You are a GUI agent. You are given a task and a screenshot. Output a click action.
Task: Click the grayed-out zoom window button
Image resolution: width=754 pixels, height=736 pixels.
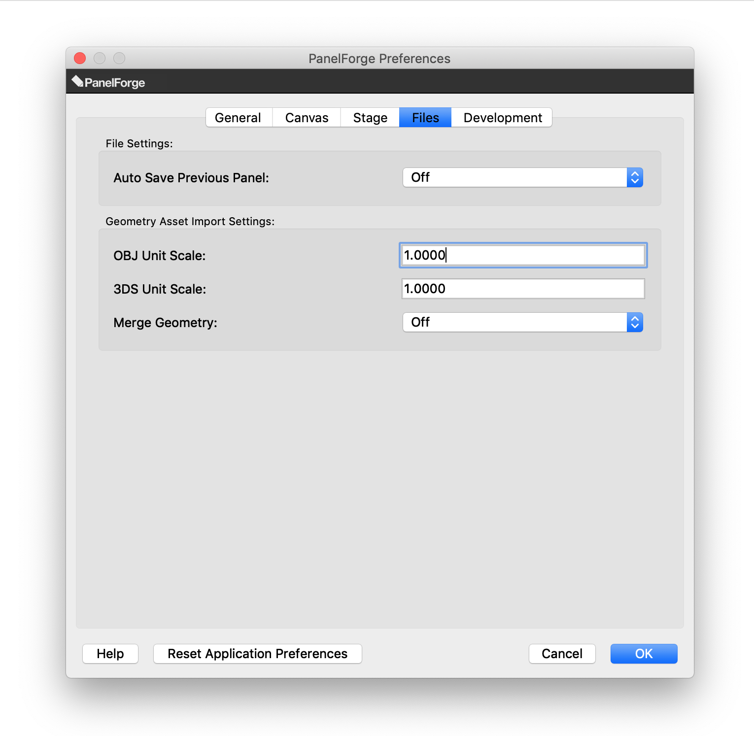pyautogui.click(x=119, y=58)
